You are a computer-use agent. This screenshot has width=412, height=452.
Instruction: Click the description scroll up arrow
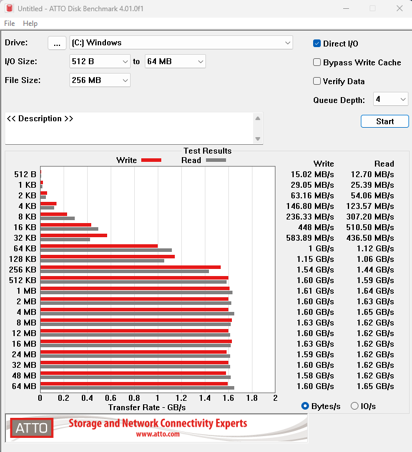coord(258,118)
